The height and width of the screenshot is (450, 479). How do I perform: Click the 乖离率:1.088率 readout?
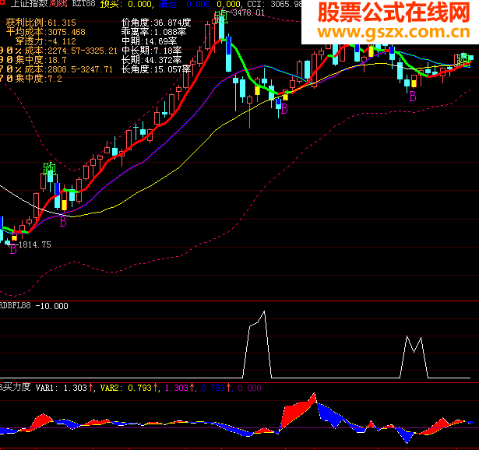(154, 32)
